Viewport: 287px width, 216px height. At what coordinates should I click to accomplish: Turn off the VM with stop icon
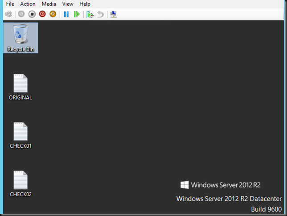point(32,14)
